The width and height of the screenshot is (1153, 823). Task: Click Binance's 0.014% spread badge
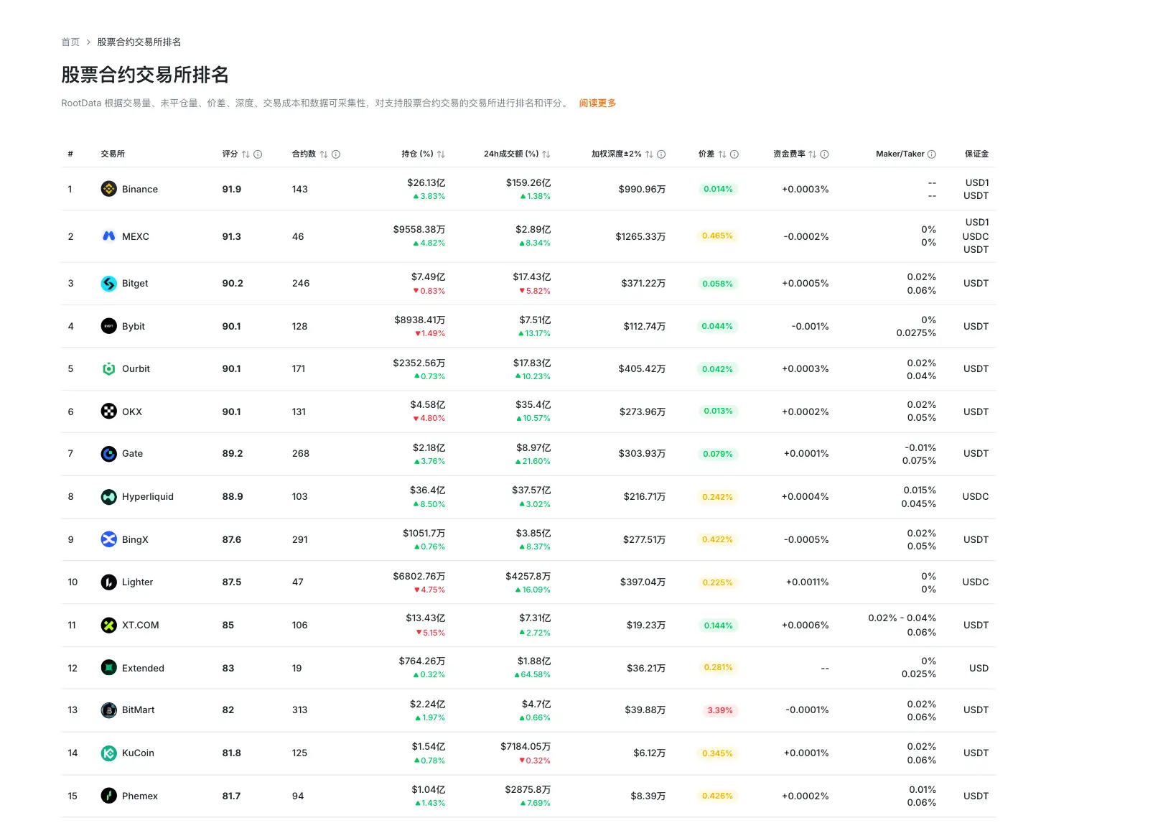[x=718, y=190]
